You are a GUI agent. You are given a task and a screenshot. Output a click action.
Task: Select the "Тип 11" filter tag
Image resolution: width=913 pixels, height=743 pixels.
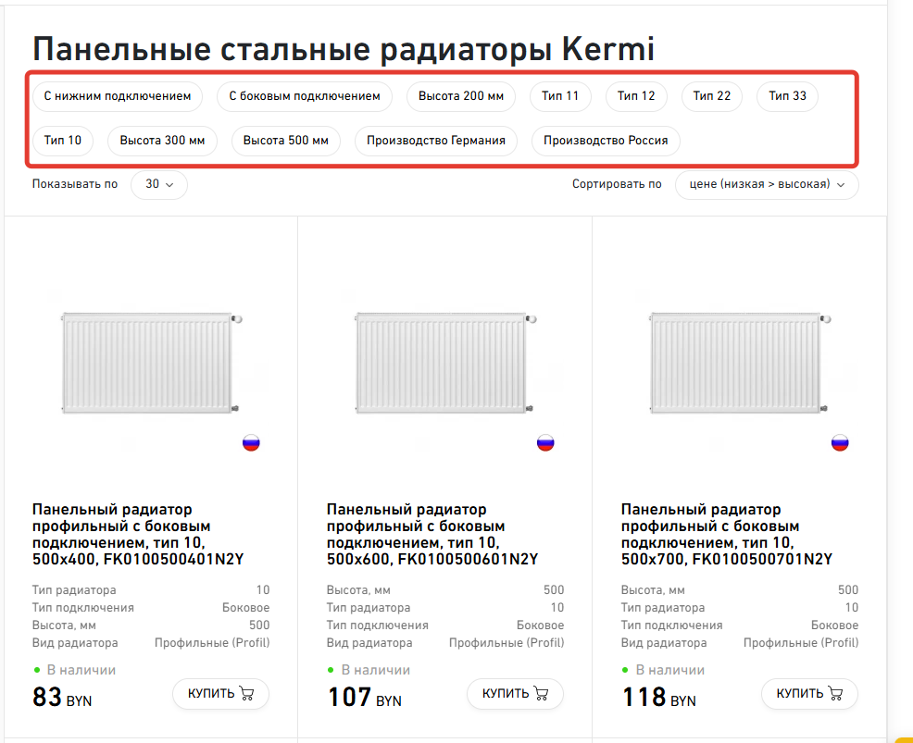click(x=560, y=96)
